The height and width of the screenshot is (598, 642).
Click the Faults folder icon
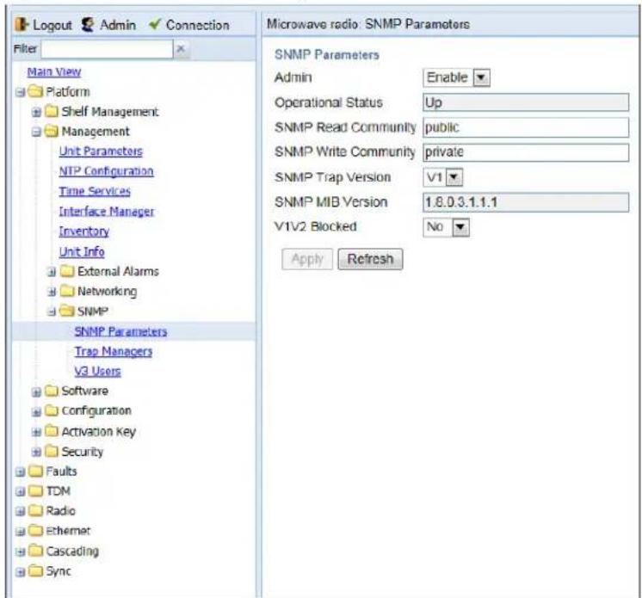click(x=36, y=472)
